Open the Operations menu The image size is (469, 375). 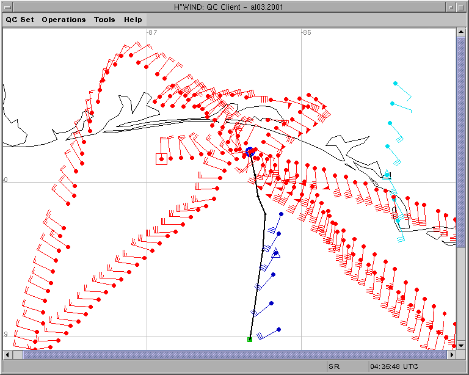64,20
